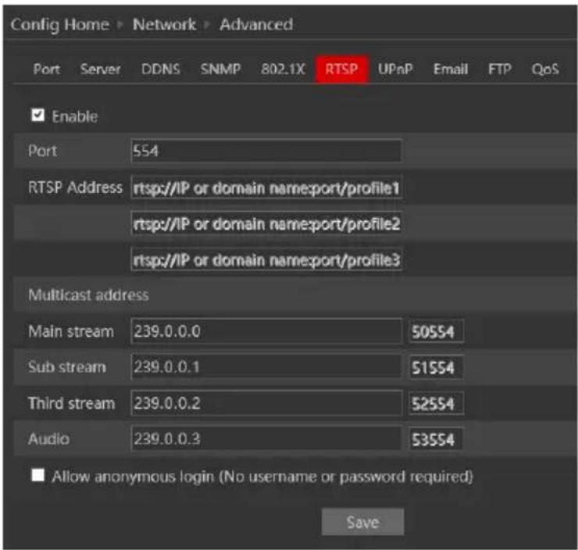Click Config Home in the breadcrumb
578x550 pixels.
point(60,25)
